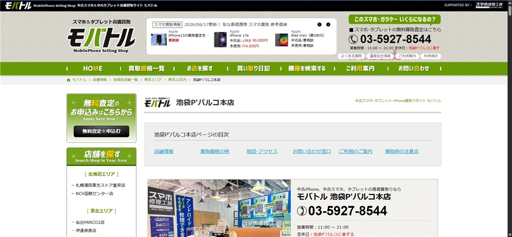Image resolution: width=512 pixels, height=237 pixels.
Task: Open the 地域別店舗一覧 breadcrumb link
Action: pyautogui.click(x=125, y=80)
